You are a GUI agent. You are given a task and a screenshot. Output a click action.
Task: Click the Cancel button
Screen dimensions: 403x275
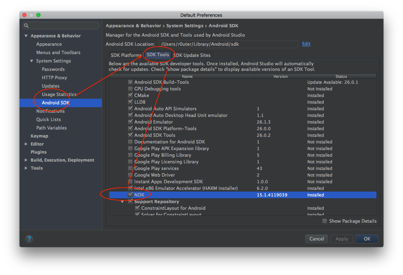[x=316, y=239]
